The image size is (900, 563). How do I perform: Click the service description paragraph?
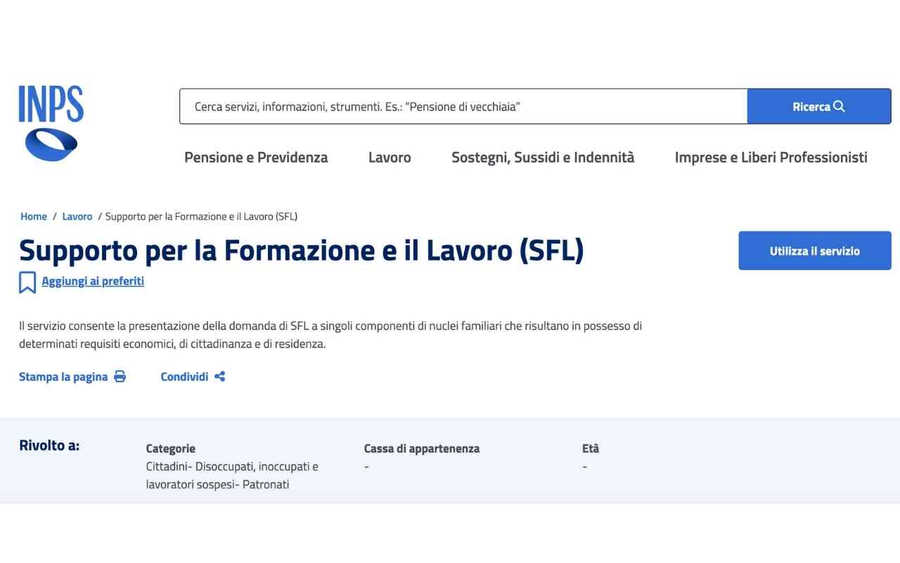[330, 336]
